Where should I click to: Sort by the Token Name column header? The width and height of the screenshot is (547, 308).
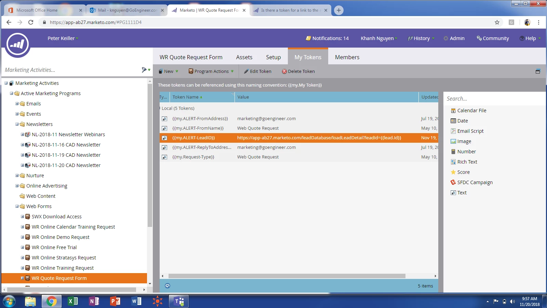pos(202,97)
